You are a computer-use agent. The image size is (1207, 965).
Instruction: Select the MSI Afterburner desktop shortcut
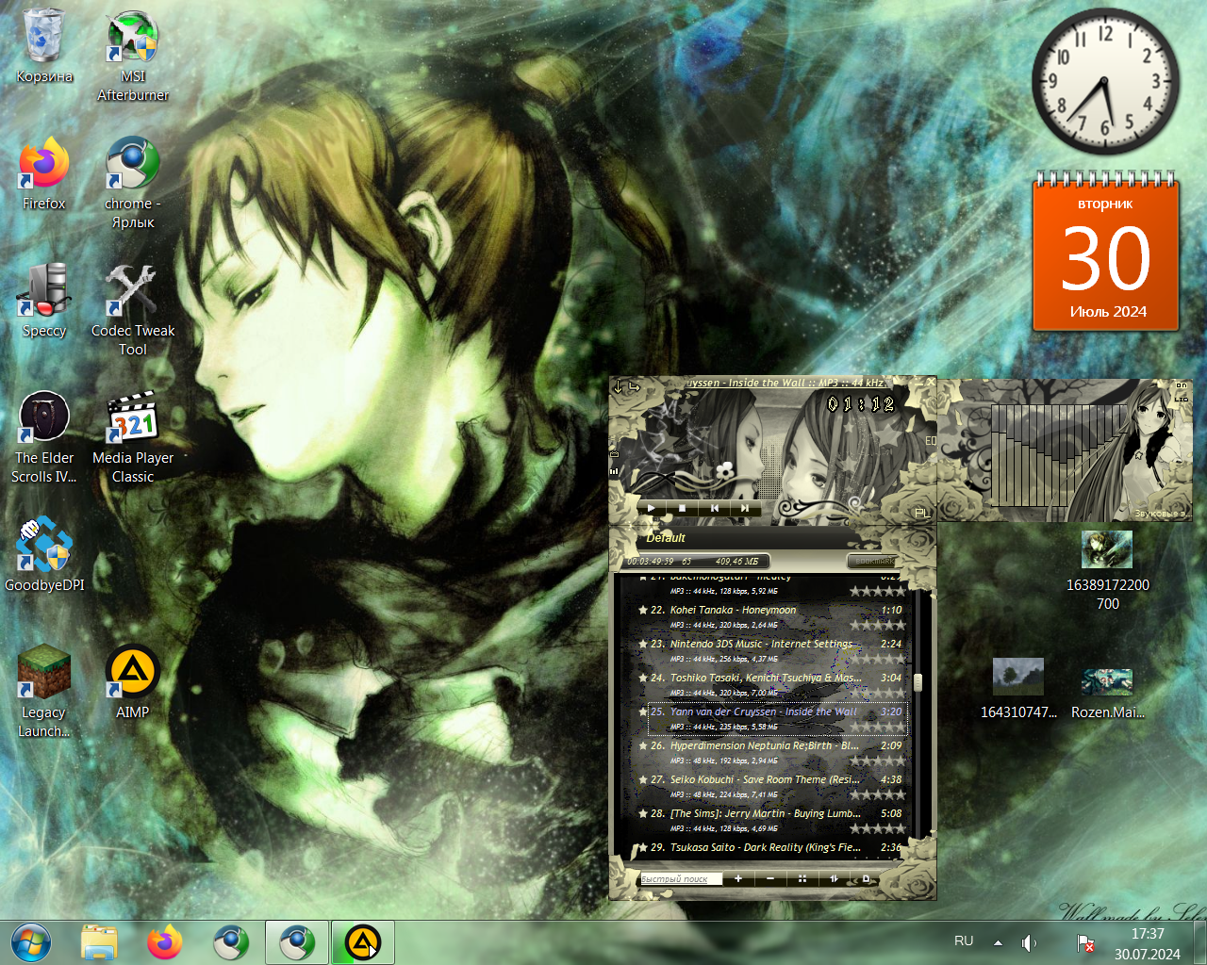click(133, 55)
